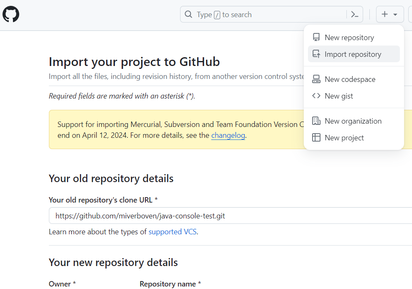This screenshot has width=412, height=289.
Task: Click the GitHub Octocat logo
Action: 11,14
